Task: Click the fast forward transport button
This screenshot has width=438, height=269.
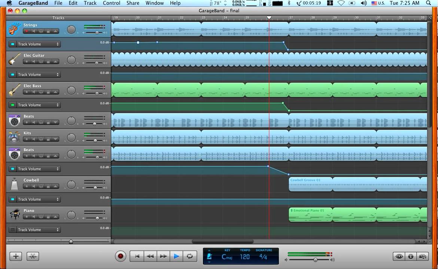Action: [x=164, y=256]
